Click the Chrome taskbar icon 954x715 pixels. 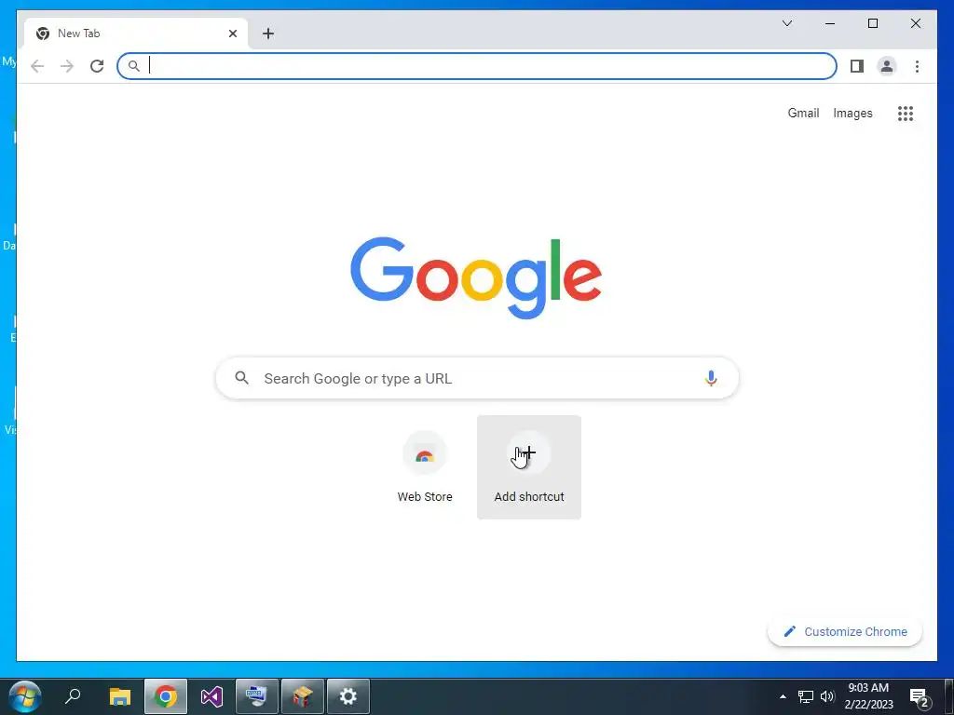[166, 696]
